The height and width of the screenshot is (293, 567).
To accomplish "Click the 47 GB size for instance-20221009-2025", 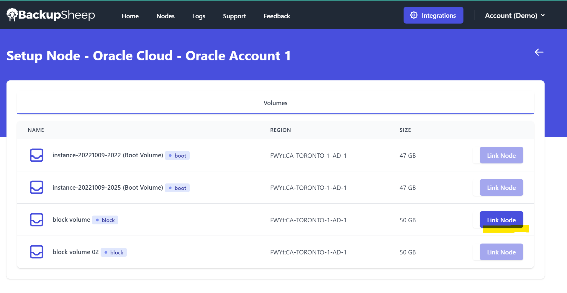I will point(408,188).
